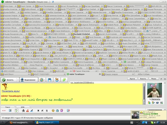Close the Shota Isaev tab
The height and width of the screenshot is (125, 167).
16,6
